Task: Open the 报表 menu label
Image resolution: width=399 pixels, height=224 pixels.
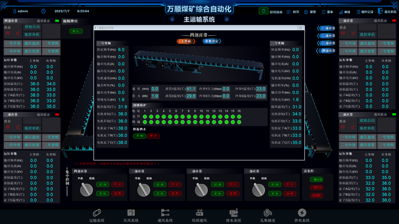Action: pos(330,12)
